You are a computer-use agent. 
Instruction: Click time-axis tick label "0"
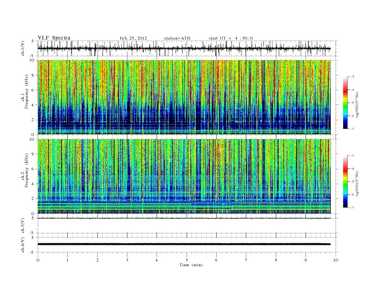tap(38, 260)
